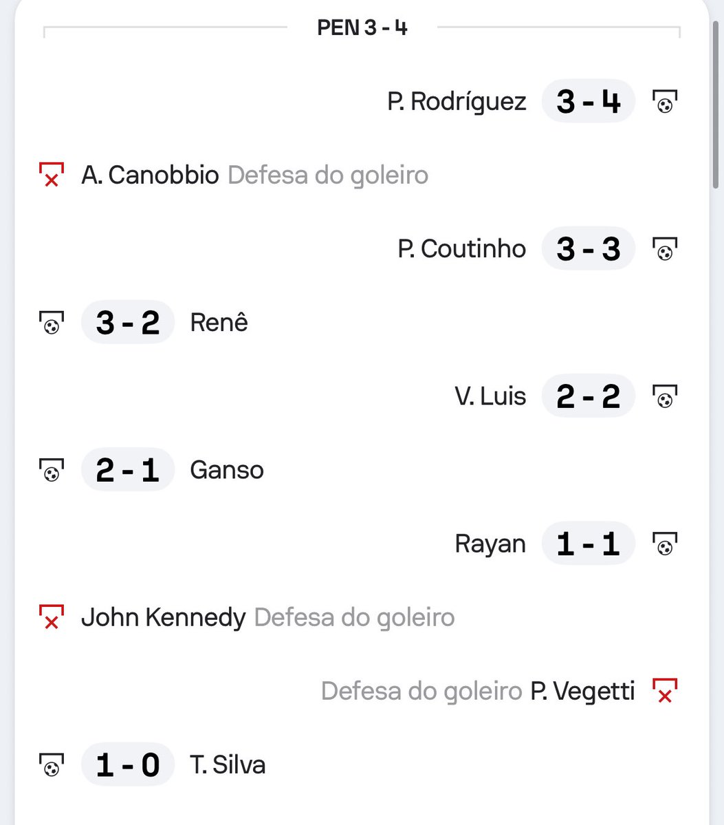Image resolution: width=724 pixels, height=825 pixels.
Task: Click the goal icon next to P. Coutinho
Action: (665, 249)
